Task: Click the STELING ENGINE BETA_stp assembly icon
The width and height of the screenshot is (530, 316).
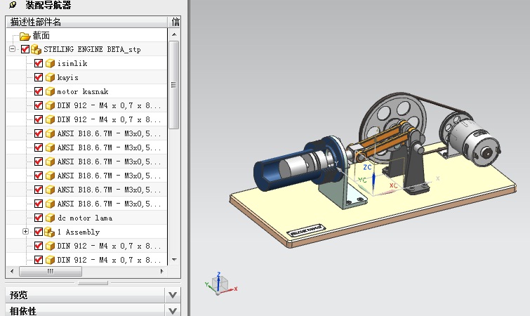Action: (x=37, y=50)
